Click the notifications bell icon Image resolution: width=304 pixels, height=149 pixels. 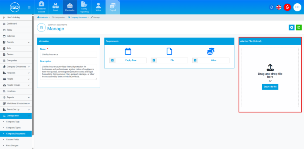point(272,7)
